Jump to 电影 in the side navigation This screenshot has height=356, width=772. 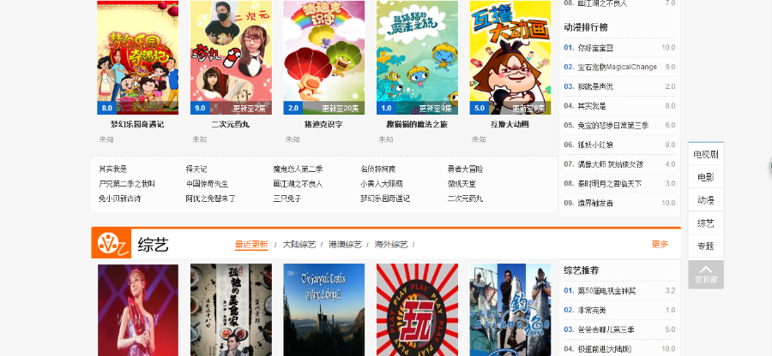(x=706, y=177)
